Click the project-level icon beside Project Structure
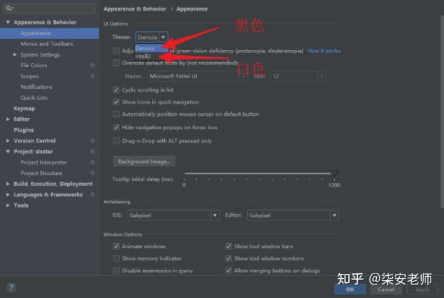 [x=92, y=174]
